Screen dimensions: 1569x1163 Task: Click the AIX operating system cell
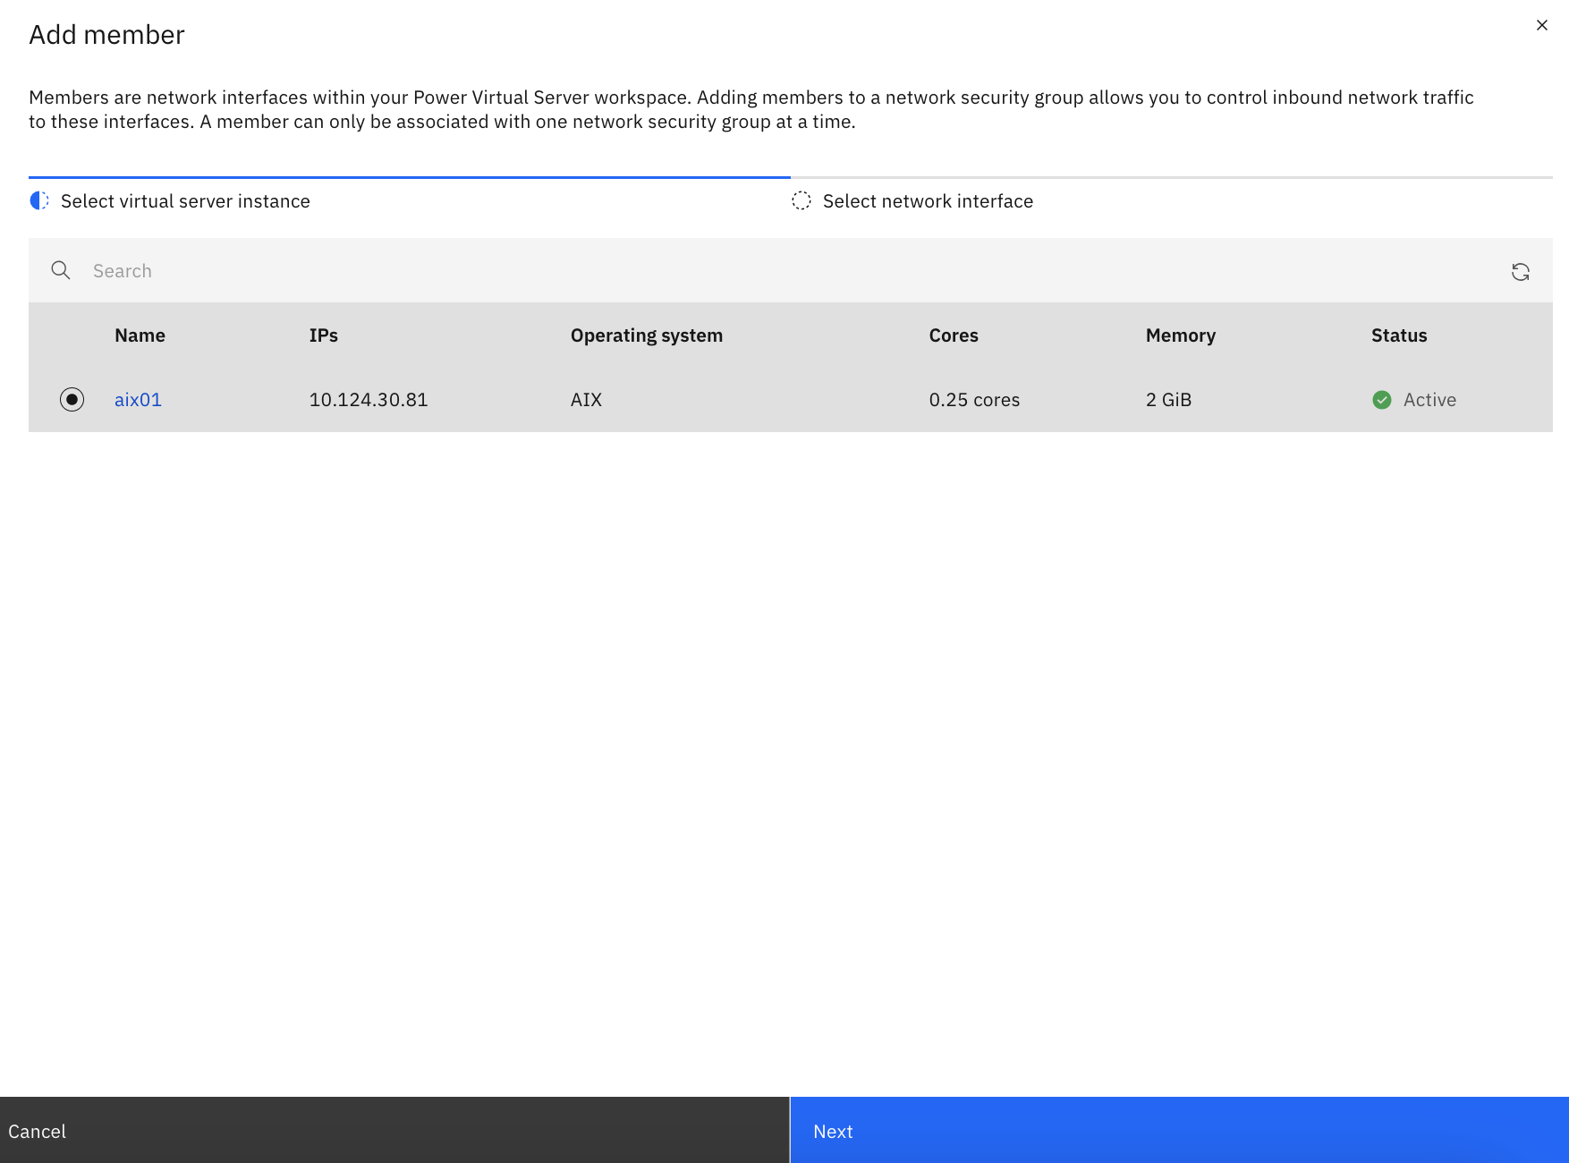coord(586,400)
